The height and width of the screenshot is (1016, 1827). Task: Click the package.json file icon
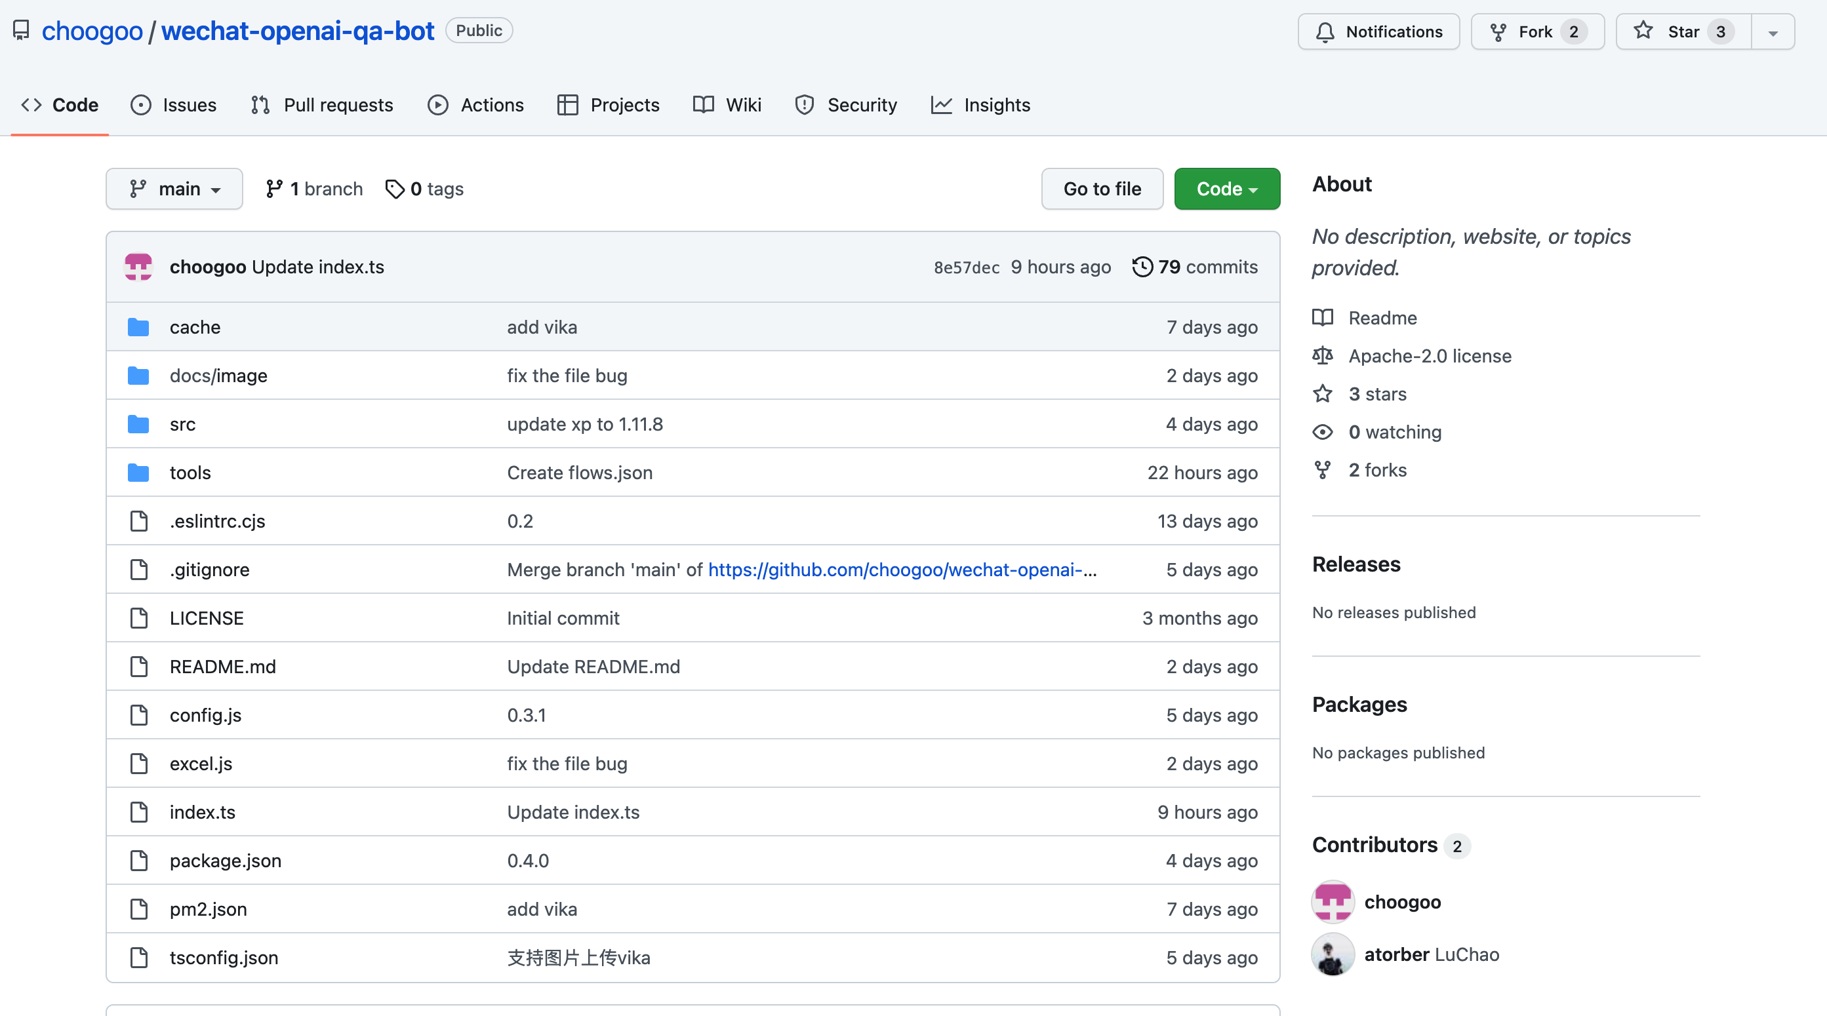click(x=139, y=861)
